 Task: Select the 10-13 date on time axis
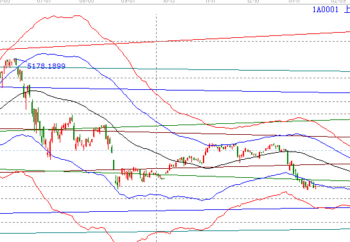(169, 1)
